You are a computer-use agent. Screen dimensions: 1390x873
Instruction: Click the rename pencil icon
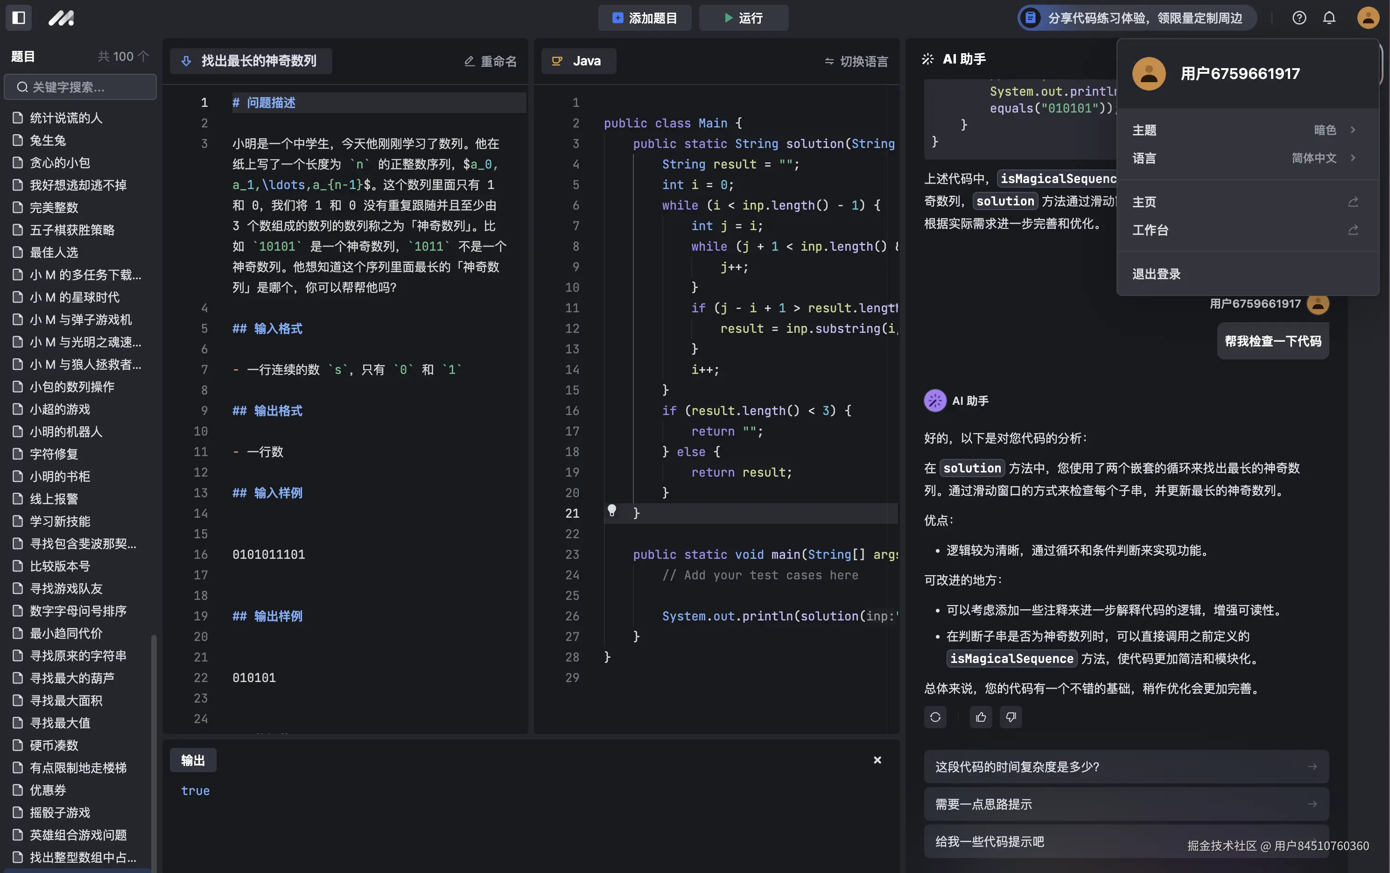point(469,61)
